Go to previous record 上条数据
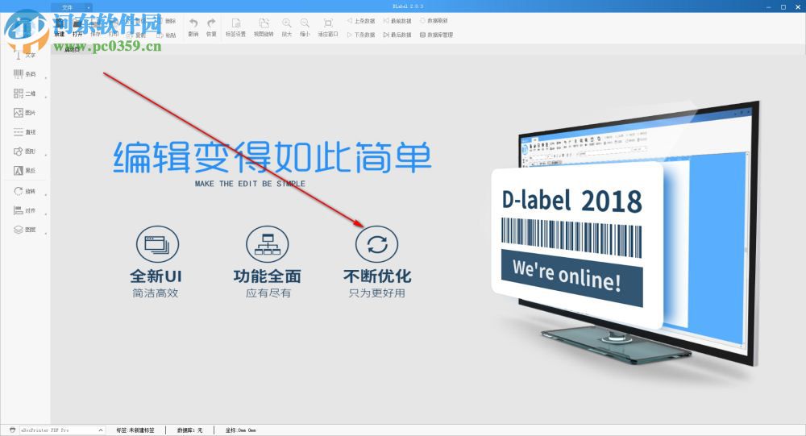The height and width of the screenshot is (436, 806). [361, 21]
